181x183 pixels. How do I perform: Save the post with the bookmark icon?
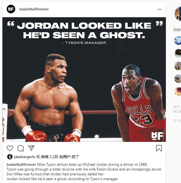(x=159, y=148)
